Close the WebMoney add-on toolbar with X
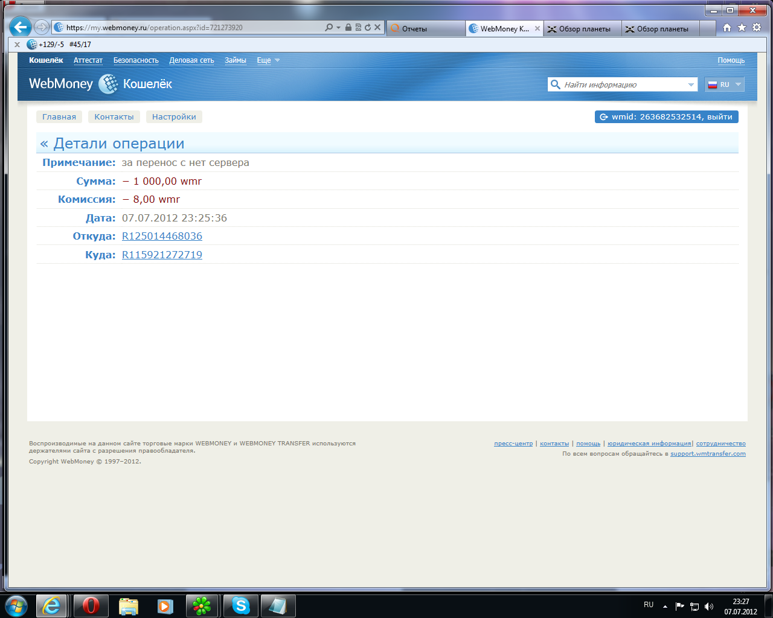This screenshot has width=773, height=618. (17, 45)
